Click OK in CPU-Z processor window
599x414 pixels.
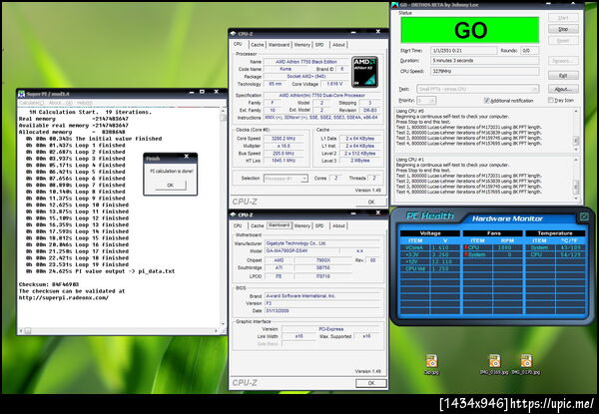pos(371,202)
